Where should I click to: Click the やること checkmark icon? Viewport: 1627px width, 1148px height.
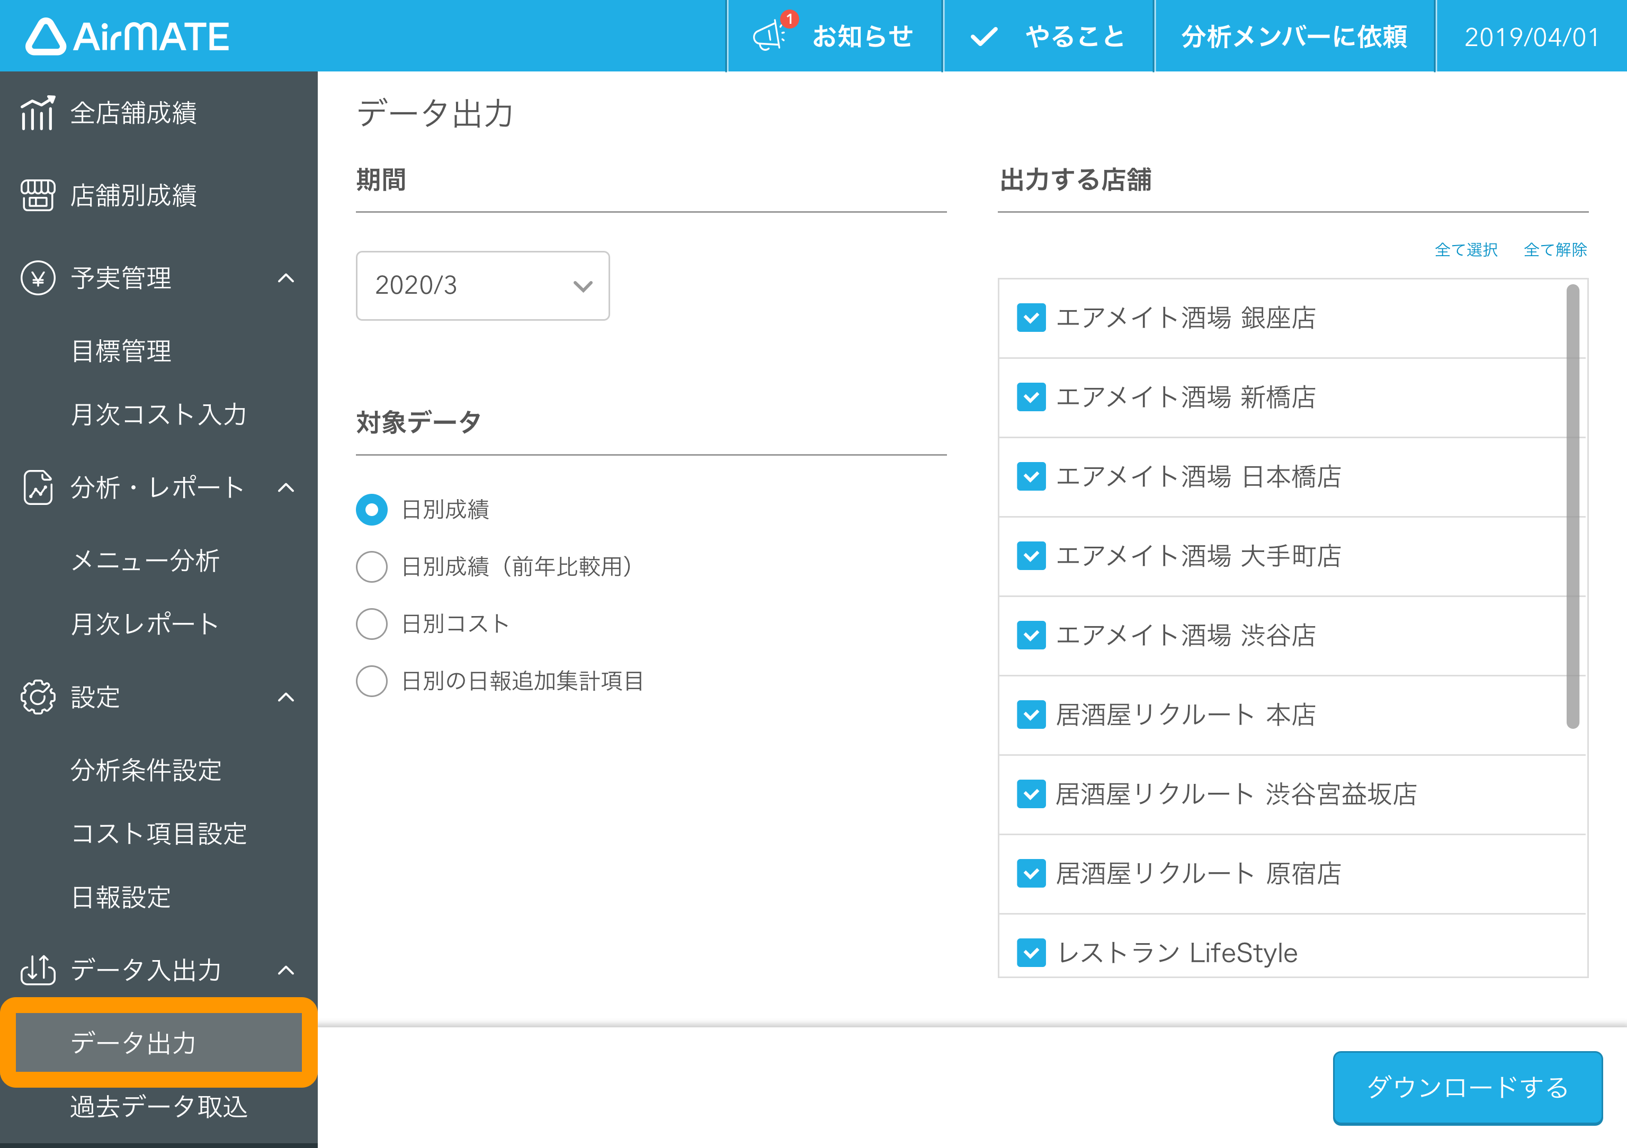(x=984, y=36)
